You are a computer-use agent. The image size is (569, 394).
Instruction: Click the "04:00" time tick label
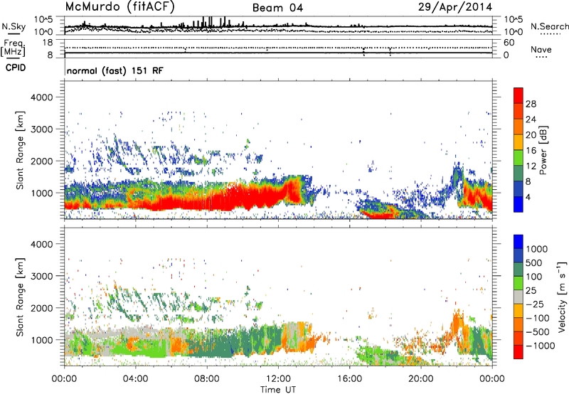pyautogui.click(x=135, y=379)
